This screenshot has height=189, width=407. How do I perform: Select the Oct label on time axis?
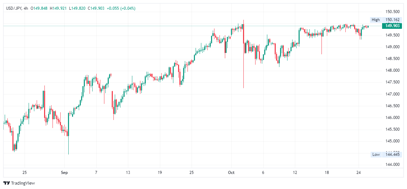tap(231, 173)
